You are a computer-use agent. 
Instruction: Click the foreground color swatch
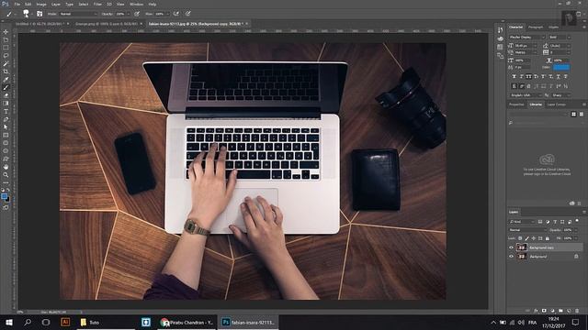(4, 196)
